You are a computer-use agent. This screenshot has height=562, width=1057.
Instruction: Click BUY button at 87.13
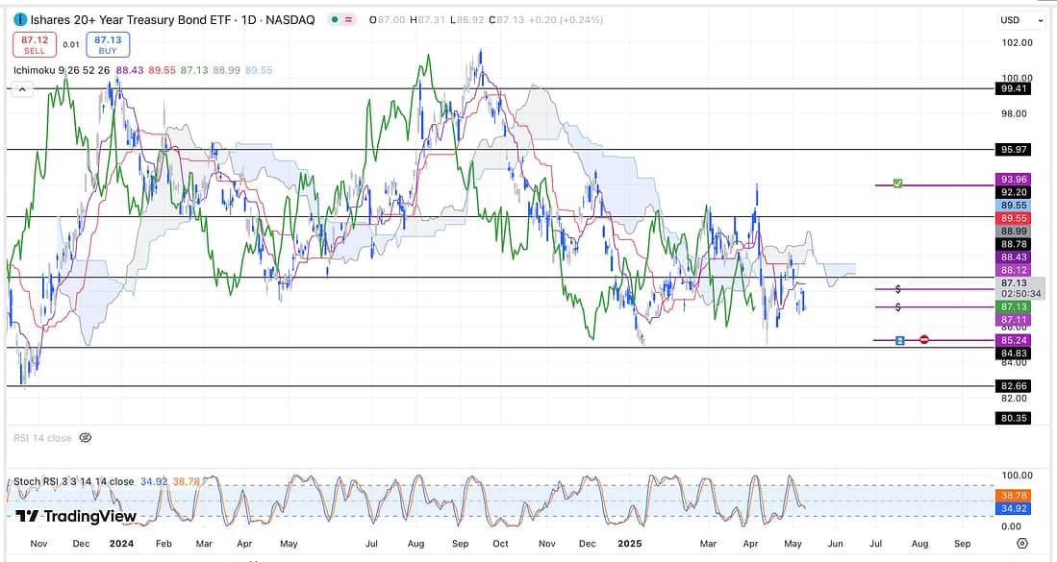click(107, 44)
